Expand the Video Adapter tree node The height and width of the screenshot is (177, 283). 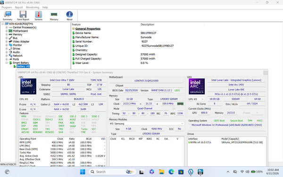tap(7, 42)
